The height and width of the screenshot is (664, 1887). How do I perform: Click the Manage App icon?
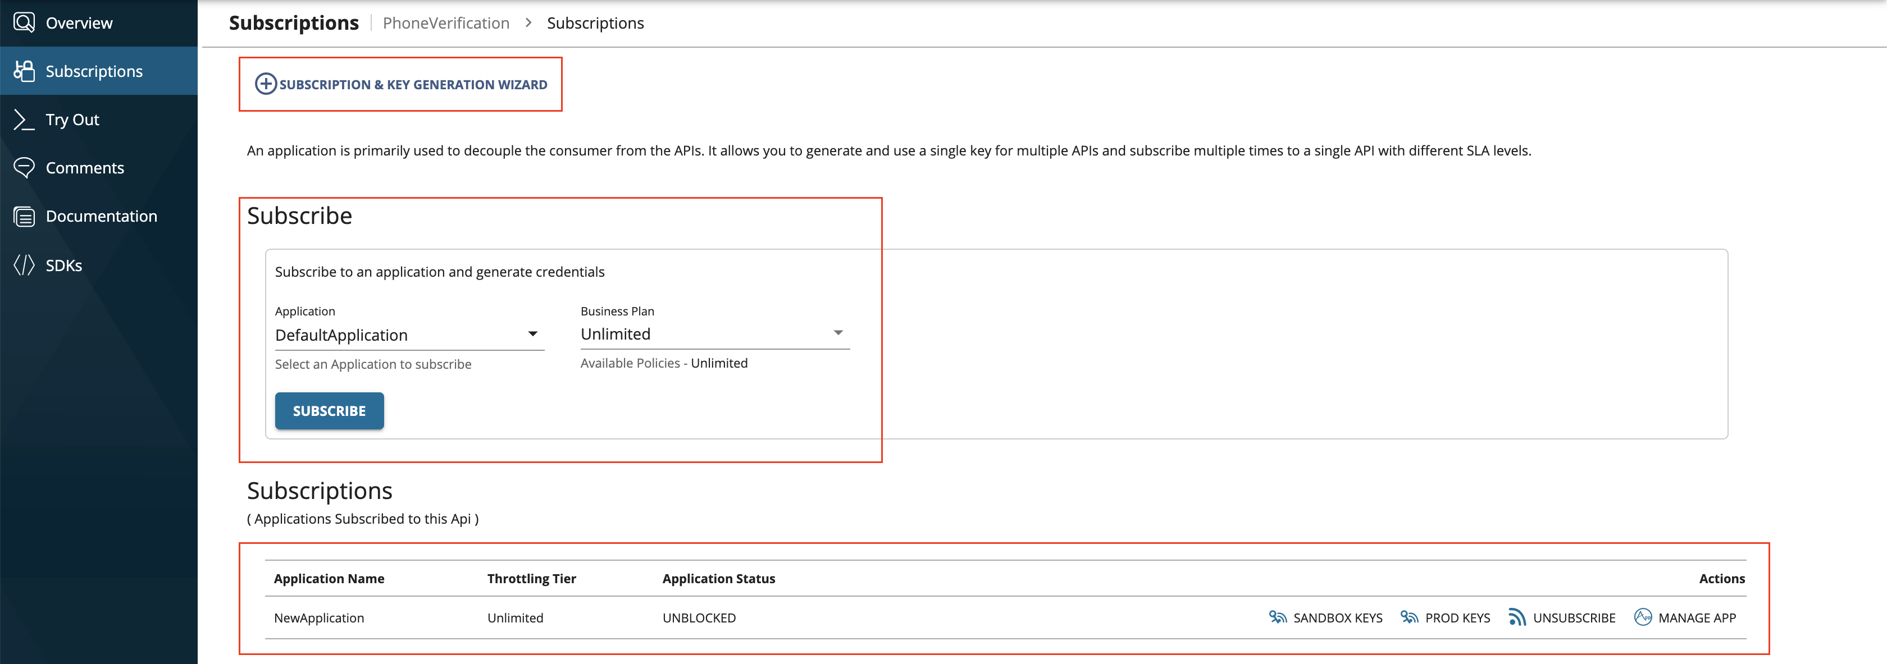click(1643, 617)
